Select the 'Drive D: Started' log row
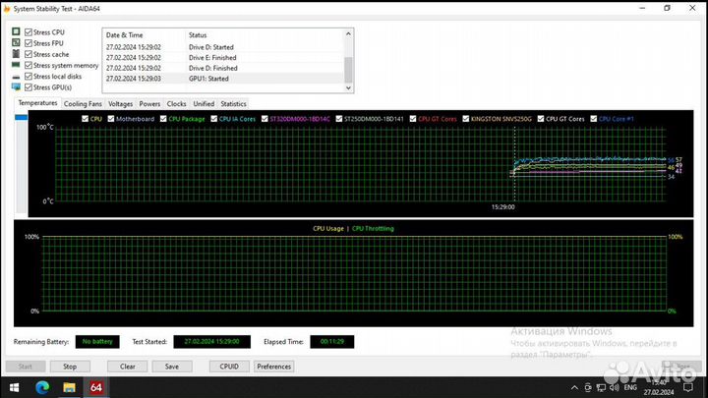 tap(223, 47)
